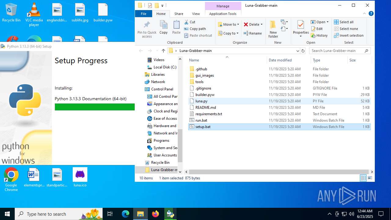Sort files by the Type column

click(329, 60)
